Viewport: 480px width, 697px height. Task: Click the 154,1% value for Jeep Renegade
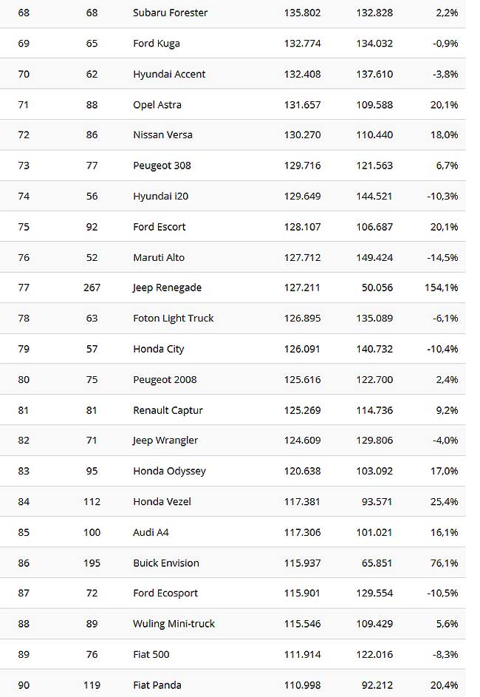tap(442, 288)
